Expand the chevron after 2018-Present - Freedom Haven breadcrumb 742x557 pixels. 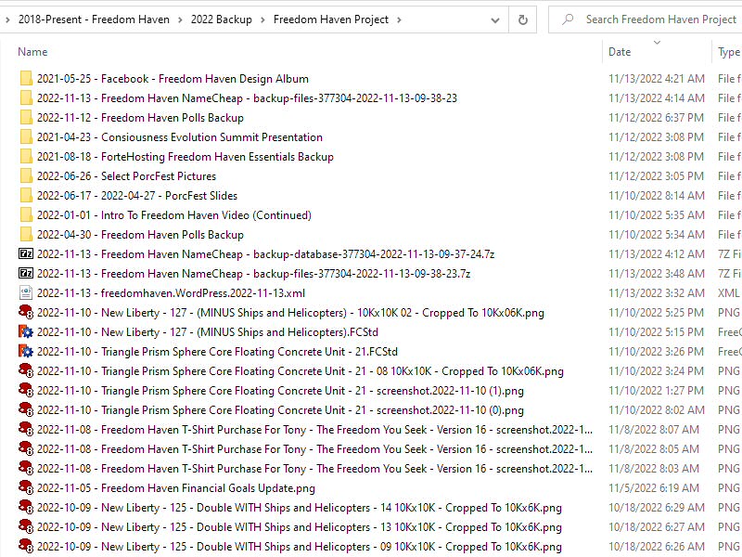[x=180, y=19]
